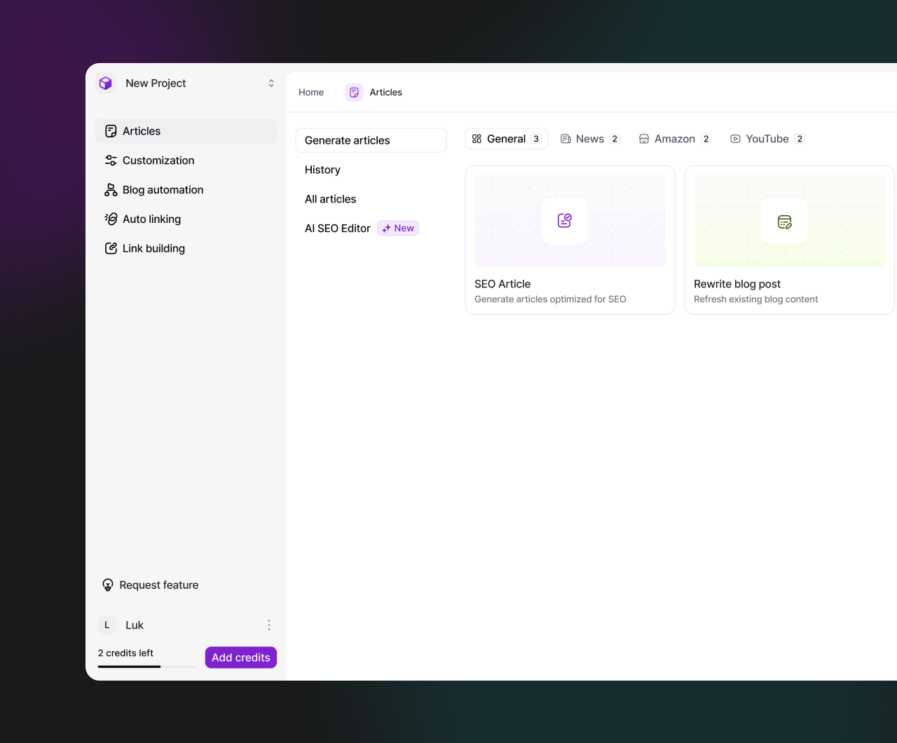Go to Link building section
This screenshot has height=743, width=897.
coord(186,249)
